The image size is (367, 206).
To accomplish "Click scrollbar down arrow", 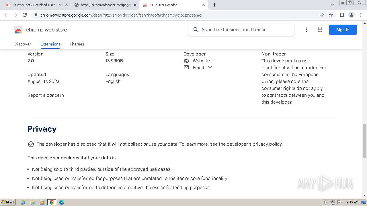I will point(365,195).
